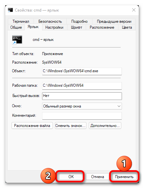Click the Сменить значок button

click(71, 126)
